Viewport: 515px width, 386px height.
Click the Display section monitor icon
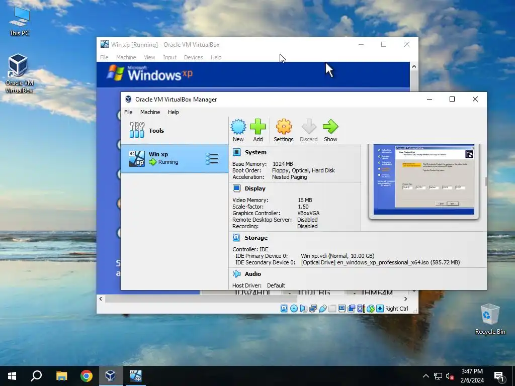236,188
